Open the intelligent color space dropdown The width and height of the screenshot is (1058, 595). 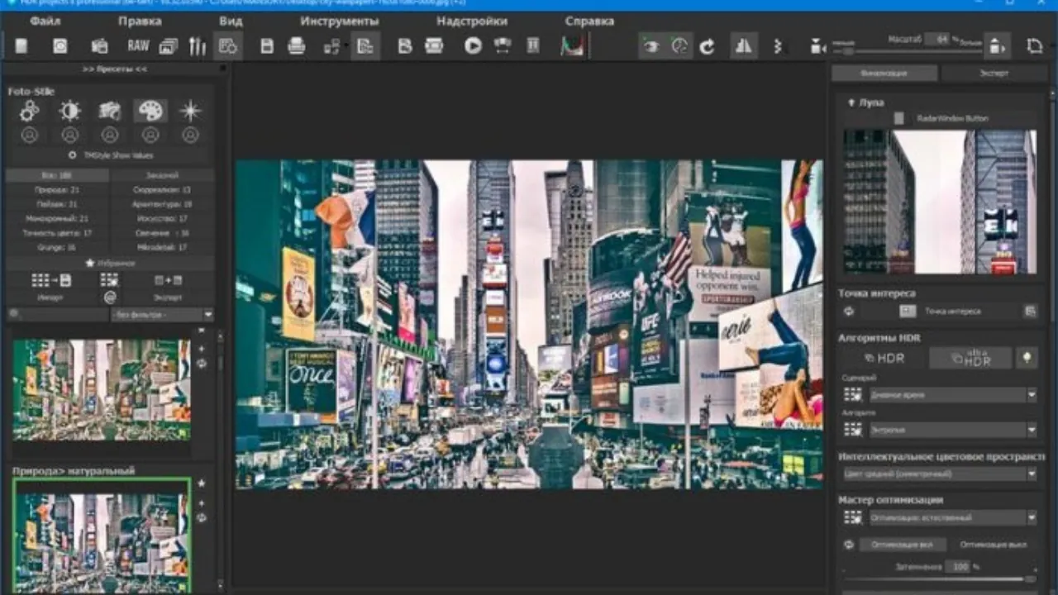[x=940, y=474]
